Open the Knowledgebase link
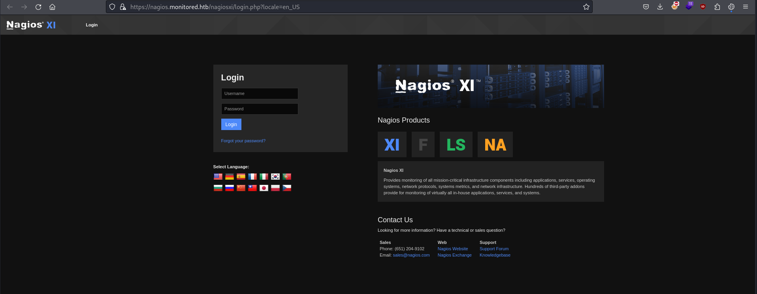 [495, 255]
